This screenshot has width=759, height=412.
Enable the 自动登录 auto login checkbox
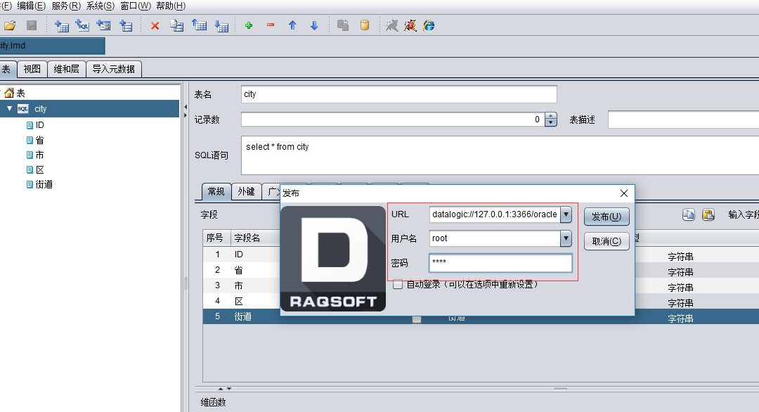[x=398, y=284]
